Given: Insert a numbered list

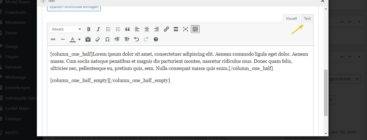Looking at the screenshot, I should pos(118,29).
